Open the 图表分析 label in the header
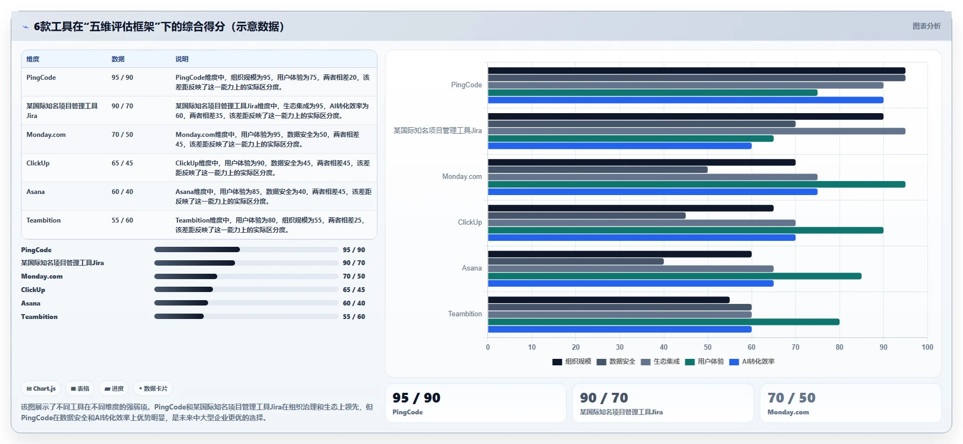This screenshot has height=444, width=963. click(x=926, y=26)
